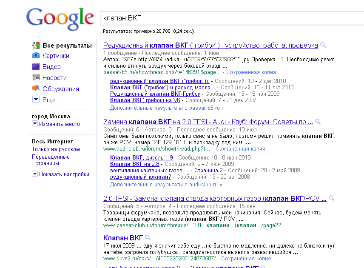Switch to "Новости" results
The width and height of the screenshot is (364, 268).
(54, 77)
